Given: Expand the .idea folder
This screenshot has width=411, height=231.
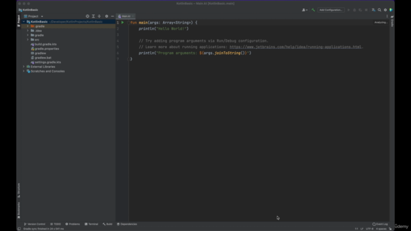Looking at the screenshot, I should pos(28,31).
